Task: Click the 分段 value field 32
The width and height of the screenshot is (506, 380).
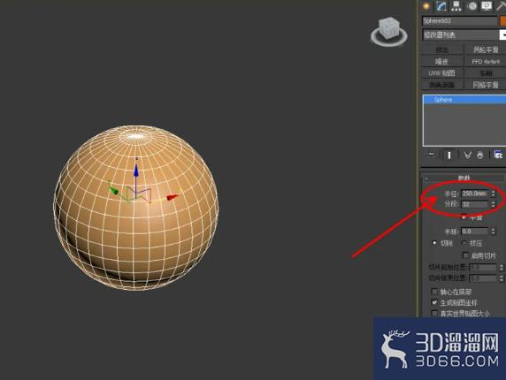Action: (x=474, y=204)
